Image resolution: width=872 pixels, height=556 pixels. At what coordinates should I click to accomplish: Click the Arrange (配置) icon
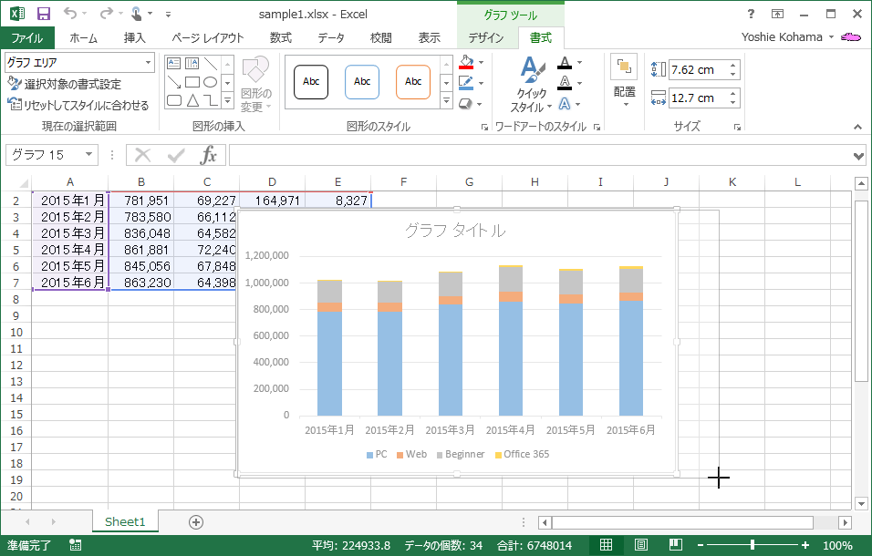pyautogui.click(x=624, y=67)
